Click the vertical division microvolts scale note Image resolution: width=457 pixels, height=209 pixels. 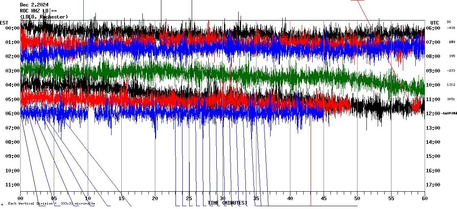point(51,204)
